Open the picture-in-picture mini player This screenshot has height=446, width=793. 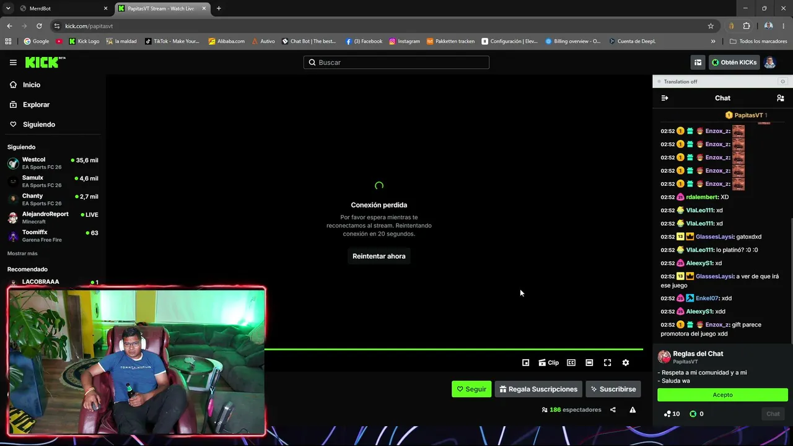coord(525,363)
